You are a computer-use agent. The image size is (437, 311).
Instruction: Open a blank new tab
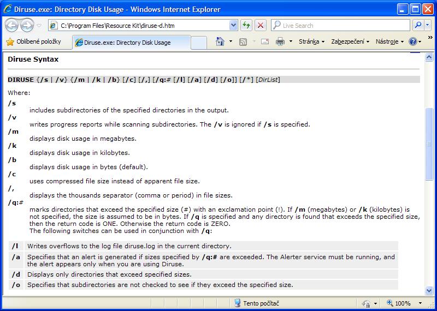tap(199, 43)
